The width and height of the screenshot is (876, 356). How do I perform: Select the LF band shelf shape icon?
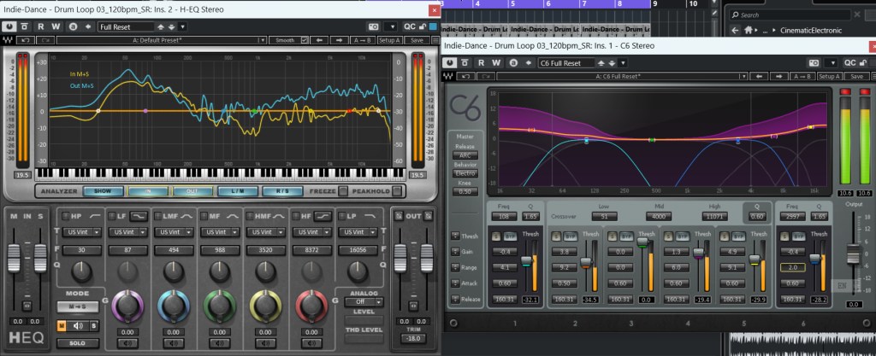tap(137, 216)
